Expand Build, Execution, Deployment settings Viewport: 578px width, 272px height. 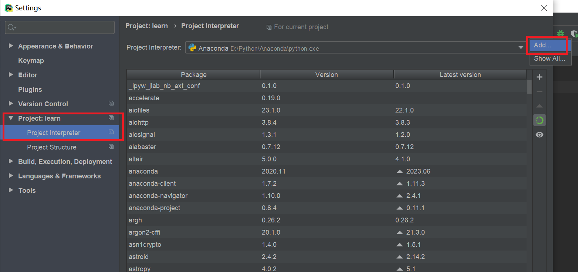pyautogui.click(x=11, y=161)
